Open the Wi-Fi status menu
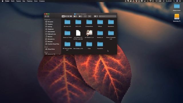 (150, 1)
